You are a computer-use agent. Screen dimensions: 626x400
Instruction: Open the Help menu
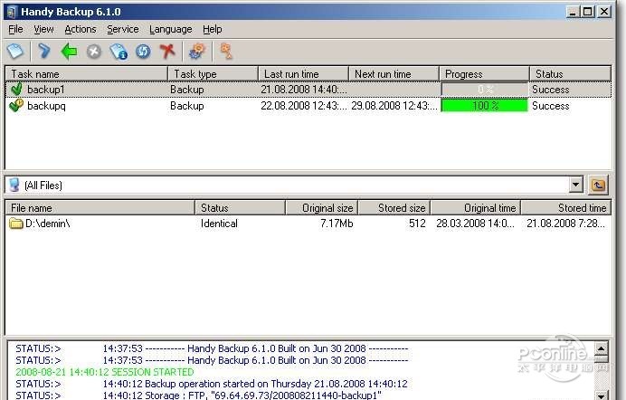click(x=212, y=29)
